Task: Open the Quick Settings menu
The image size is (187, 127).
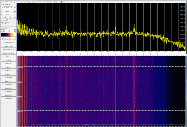Action: point(25,2)
